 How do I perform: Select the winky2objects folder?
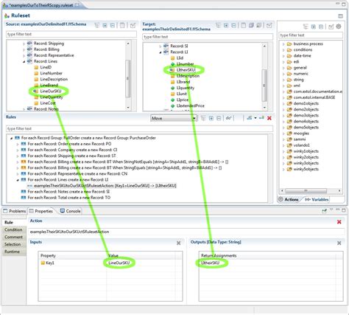click(x=306, y=157)
